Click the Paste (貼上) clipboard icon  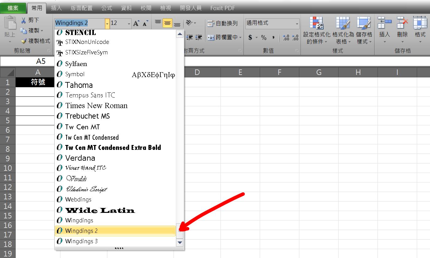(x=10, y=23)
